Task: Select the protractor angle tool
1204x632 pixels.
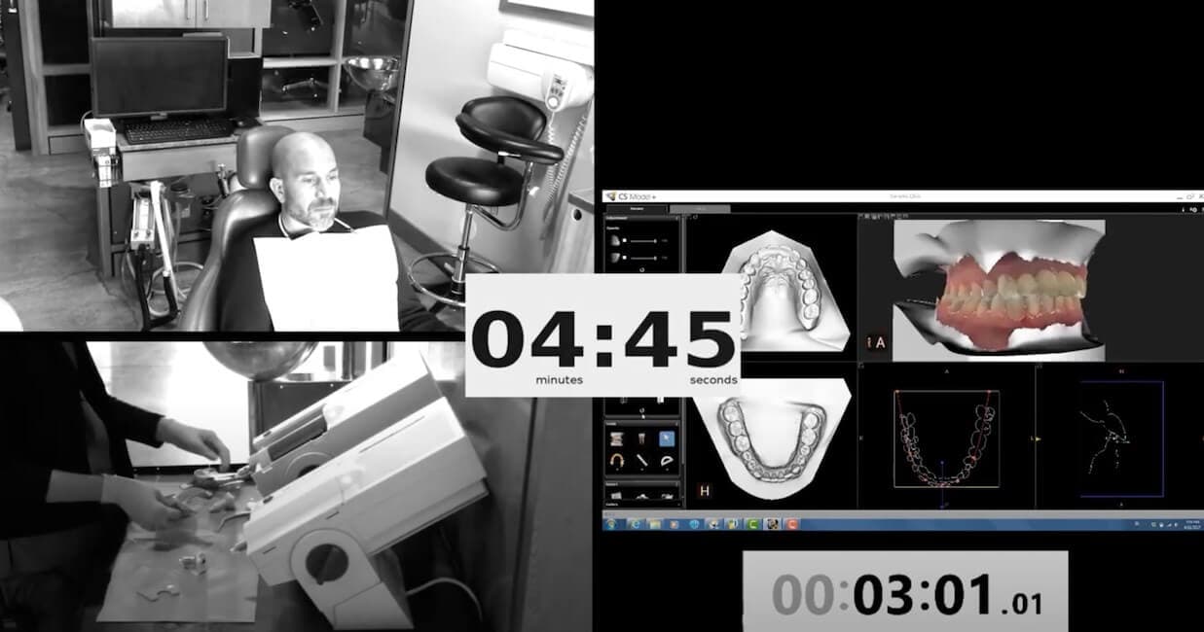Action: tap(667, 460)
